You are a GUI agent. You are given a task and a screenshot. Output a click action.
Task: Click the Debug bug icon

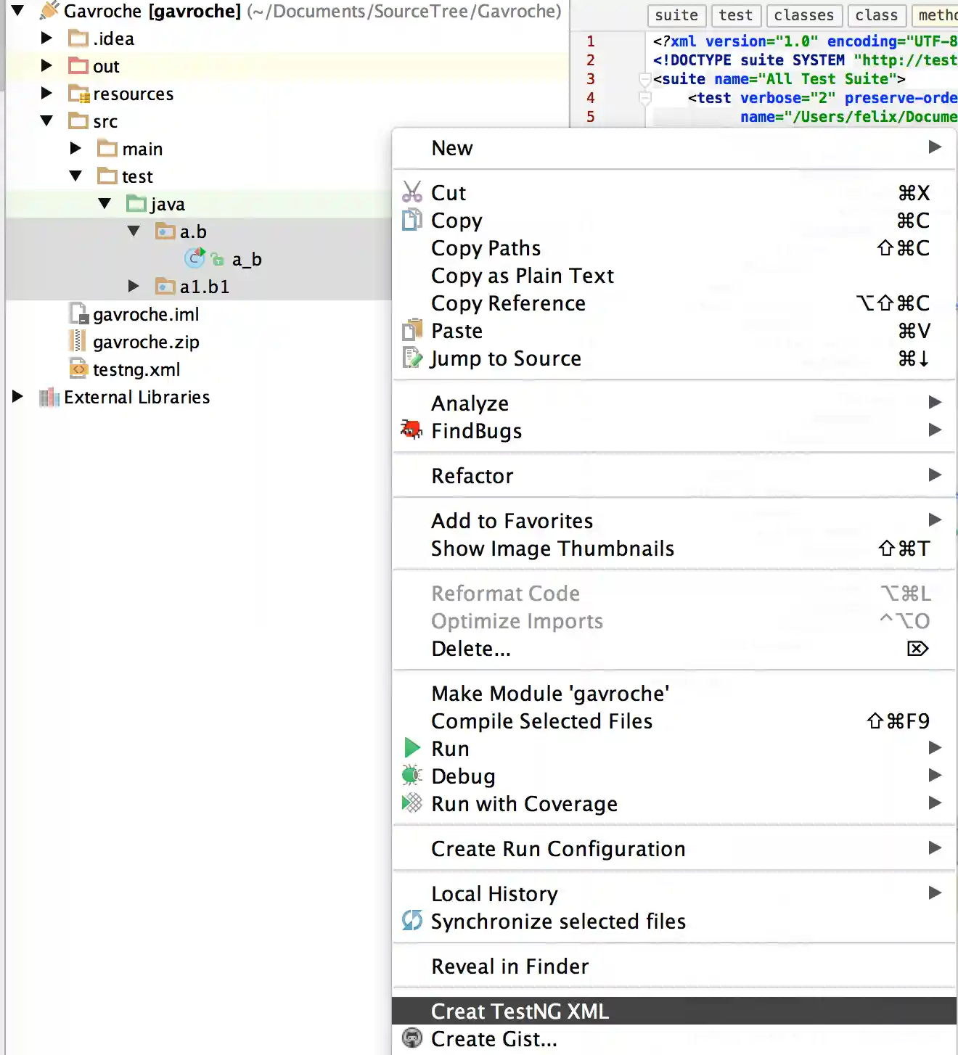(x=412, y=776)
